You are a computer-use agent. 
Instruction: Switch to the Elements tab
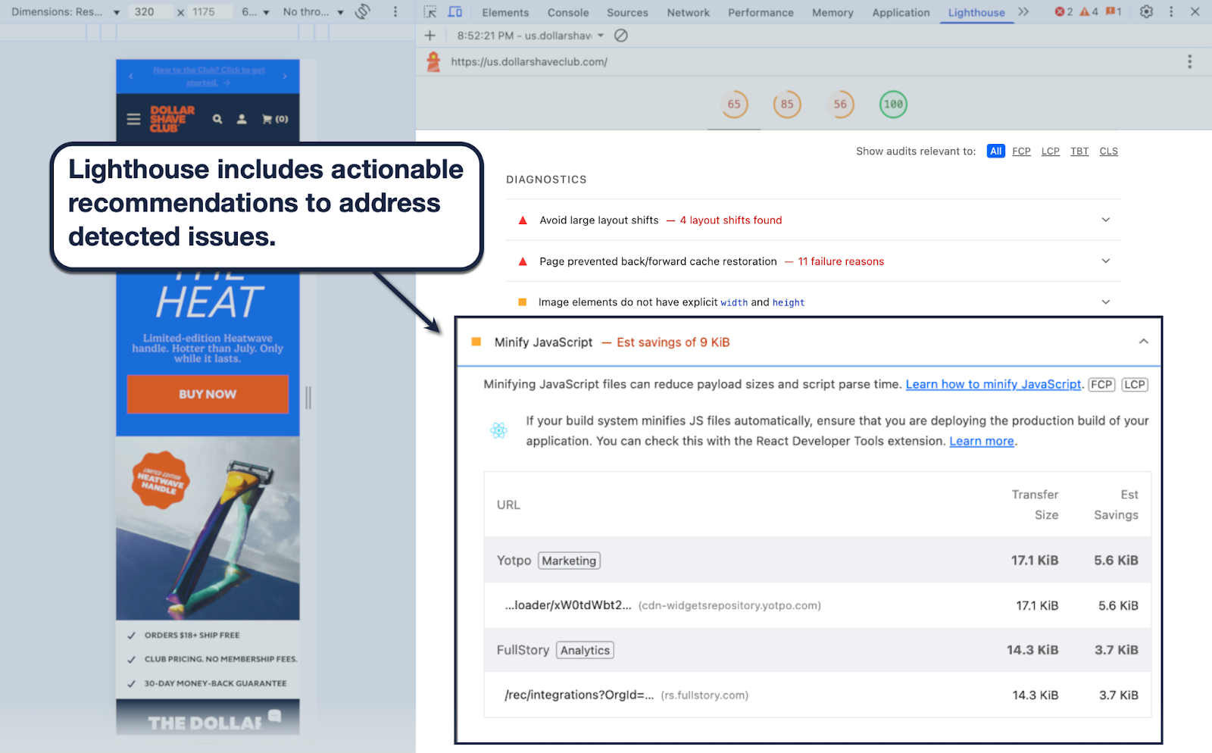point(505,12)
